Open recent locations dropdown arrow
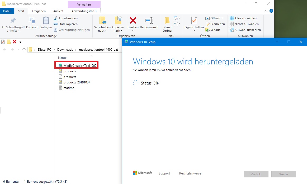 tap(18, 50)
